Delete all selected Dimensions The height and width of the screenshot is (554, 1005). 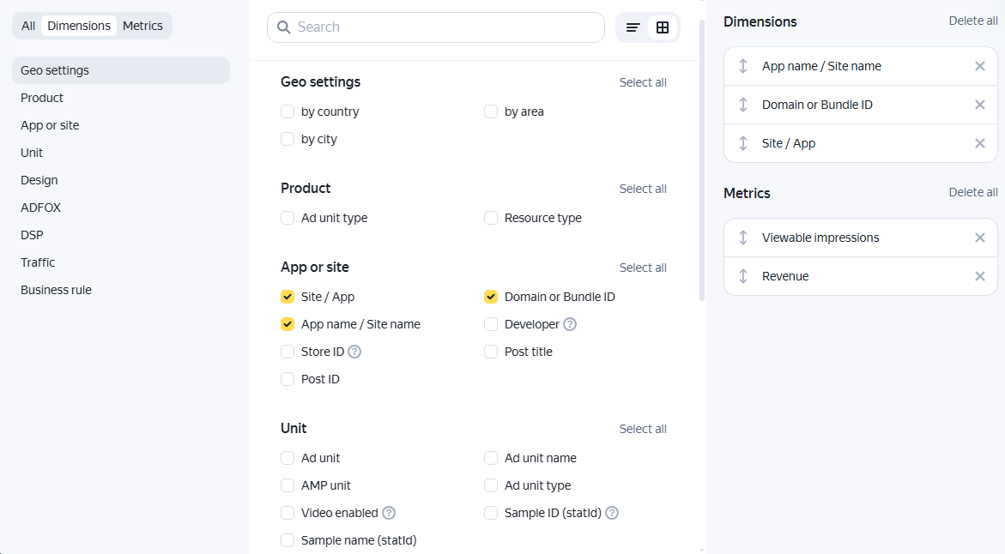click(x=972, y=21)
